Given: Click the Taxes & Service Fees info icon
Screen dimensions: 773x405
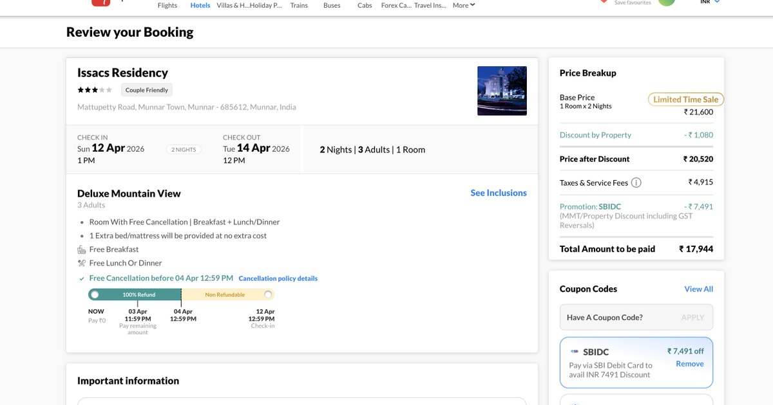Looking at the screenshot, I should pyautogui.click(x=636, y=183).
